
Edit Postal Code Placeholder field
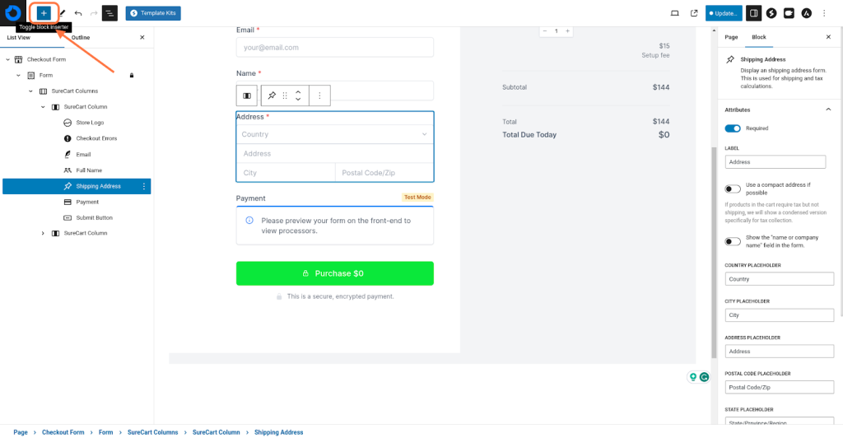779,387
